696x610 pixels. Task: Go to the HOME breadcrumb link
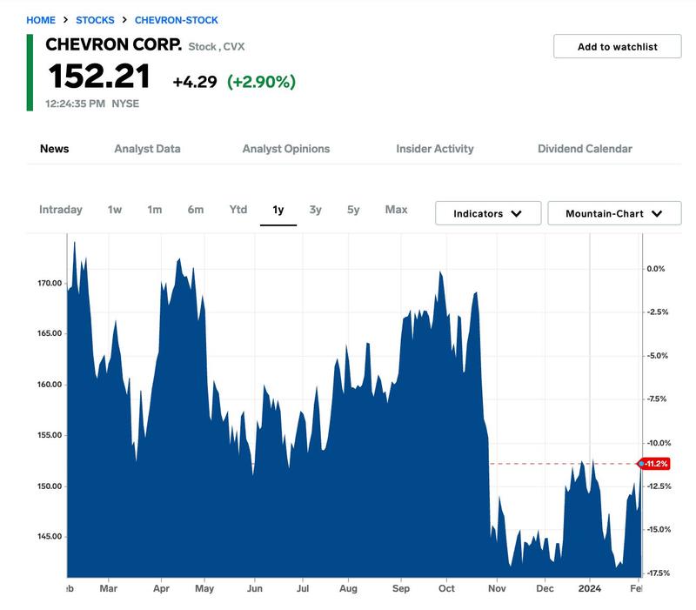41,20
